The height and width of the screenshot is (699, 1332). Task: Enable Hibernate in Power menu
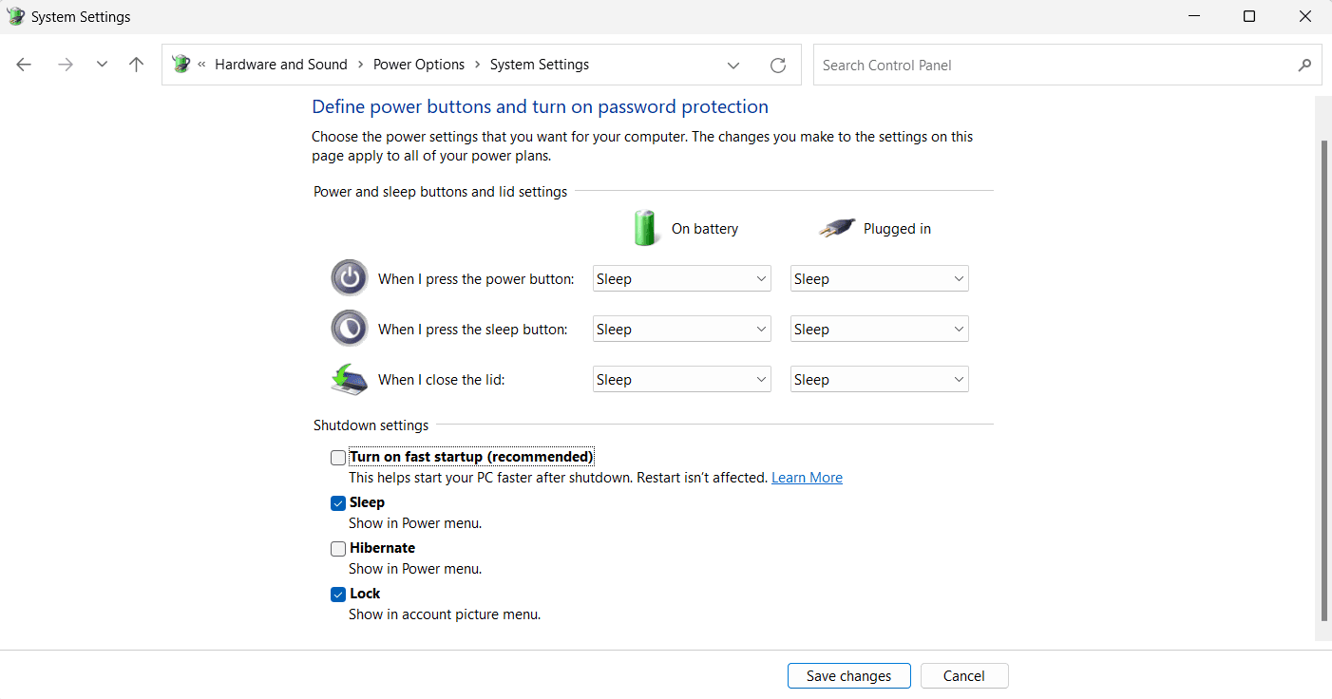(338, 549)
